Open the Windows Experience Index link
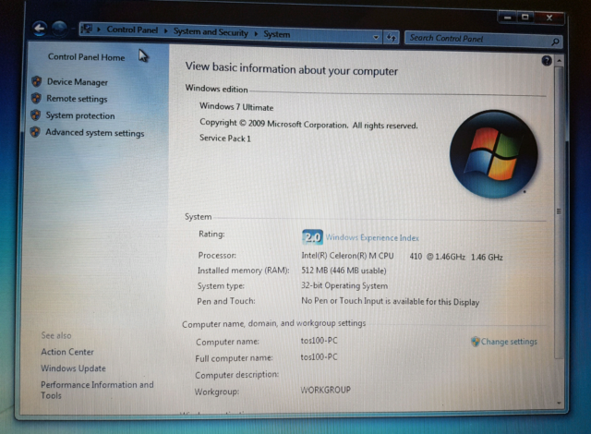Viewport: 591px width, 434px height. [372, 237]
